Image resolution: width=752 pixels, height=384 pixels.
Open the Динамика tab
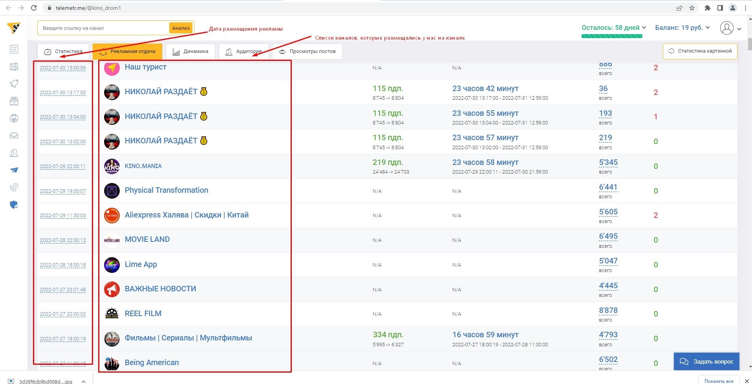click(190, 51)
